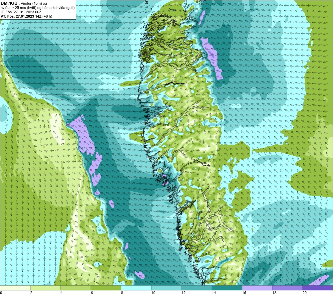Click the 18–20 m/s medium purple swatch
The height and width of the screenshot is (295, 333).
click(x=288, y=288)
